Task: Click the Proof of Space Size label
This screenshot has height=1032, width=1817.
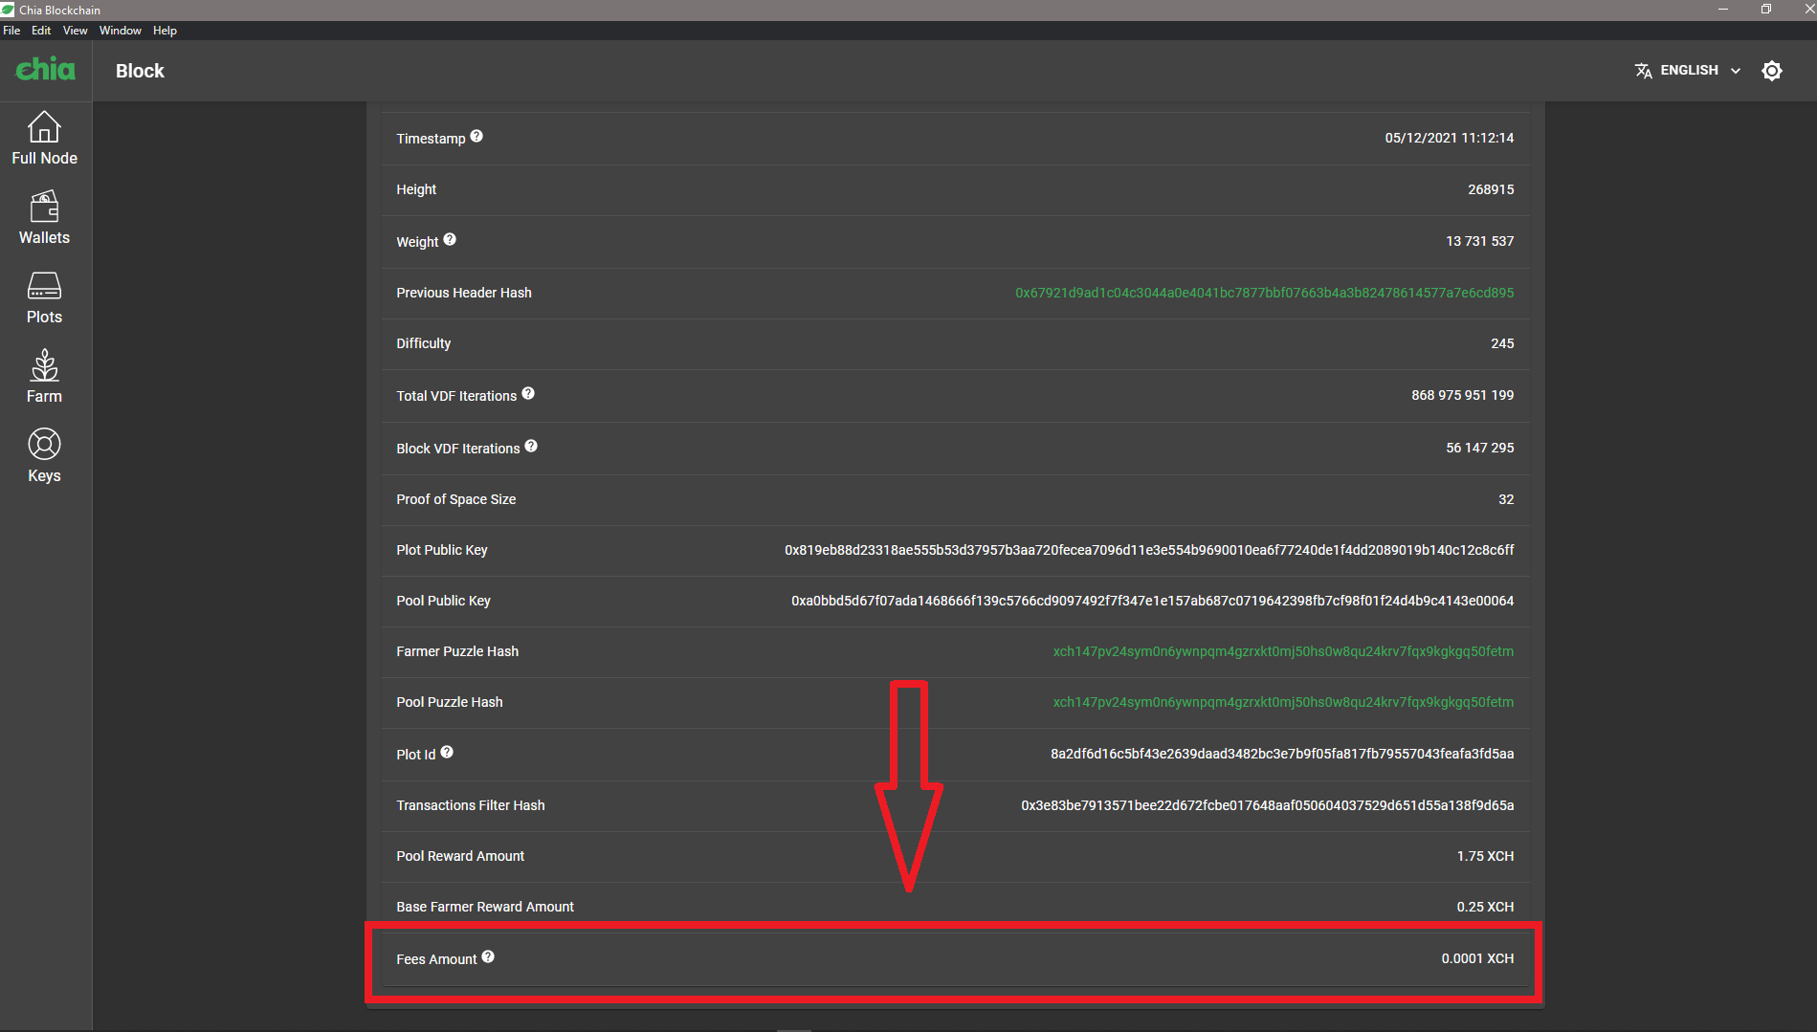Action: 456,499
